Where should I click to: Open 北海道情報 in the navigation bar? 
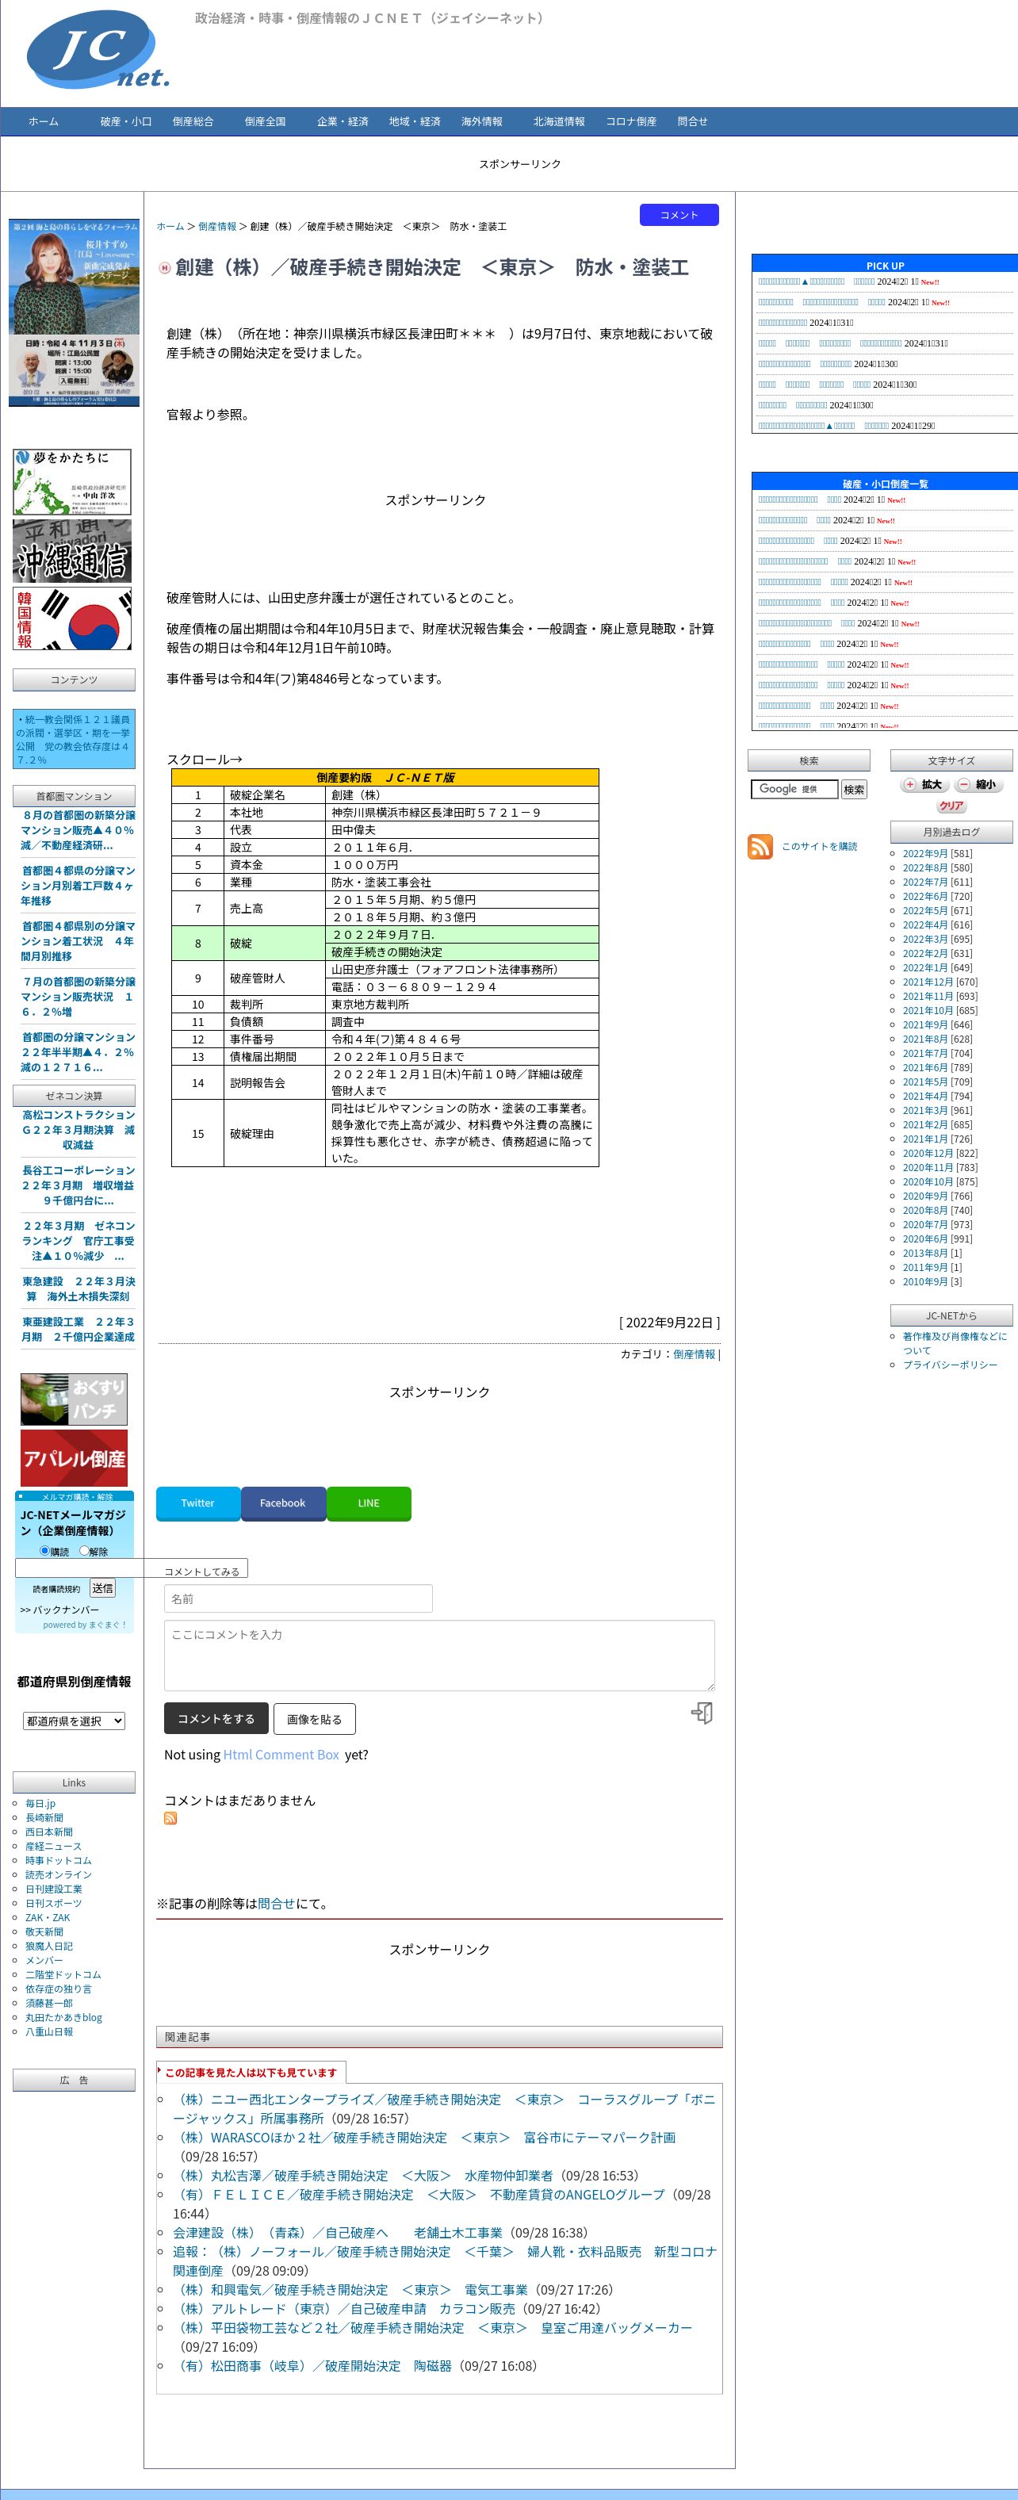point(559,121)
